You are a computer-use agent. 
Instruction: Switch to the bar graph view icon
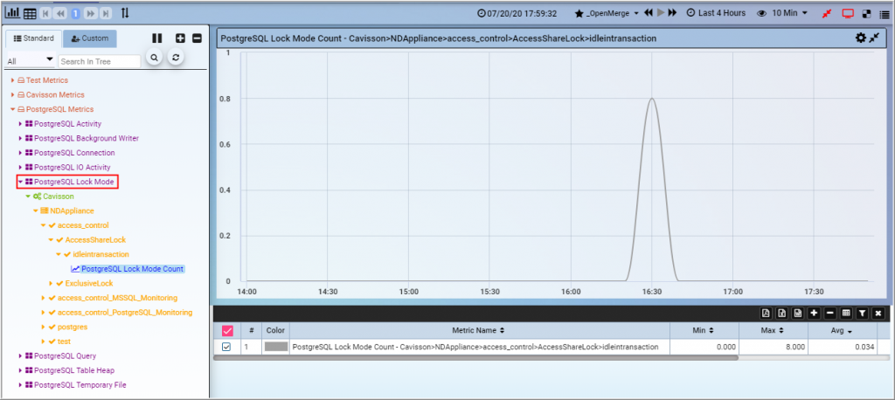click(12, 12)
